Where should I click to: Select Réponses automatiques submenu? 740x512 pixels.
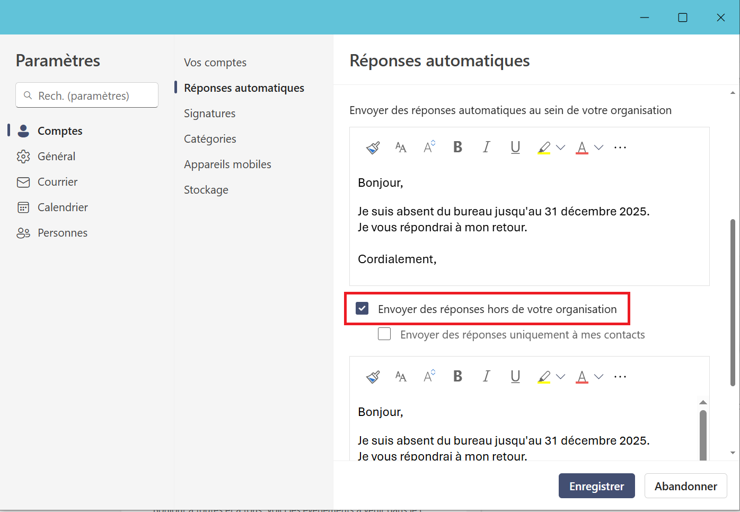coord(244,88)
